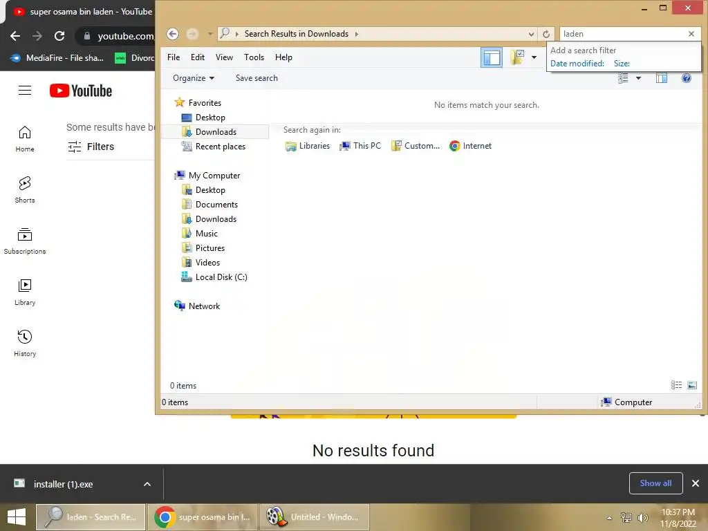This screenshot has height=531, width=708.
Task: Switch to large thumbnails view icon
Action: click(x=691, y=384)
